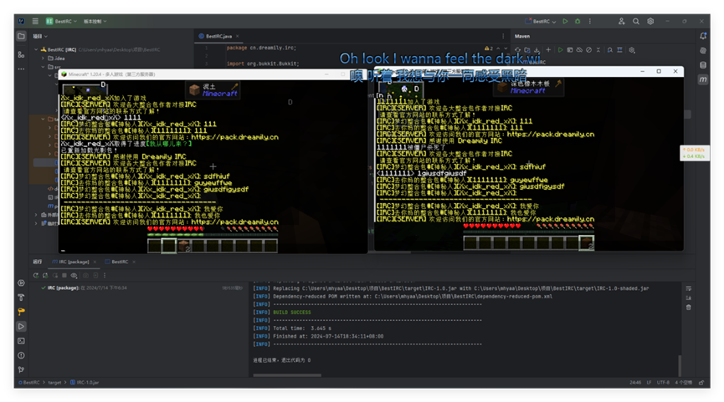Reload all Maven projects icon

pos(518,50)
